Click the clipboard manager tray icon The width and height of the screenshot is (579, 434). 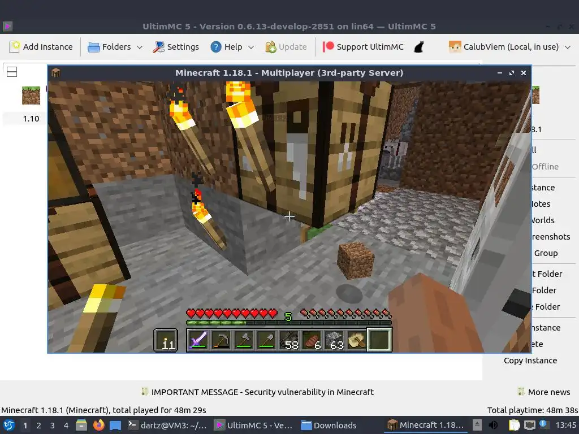[x=514, y=425]
